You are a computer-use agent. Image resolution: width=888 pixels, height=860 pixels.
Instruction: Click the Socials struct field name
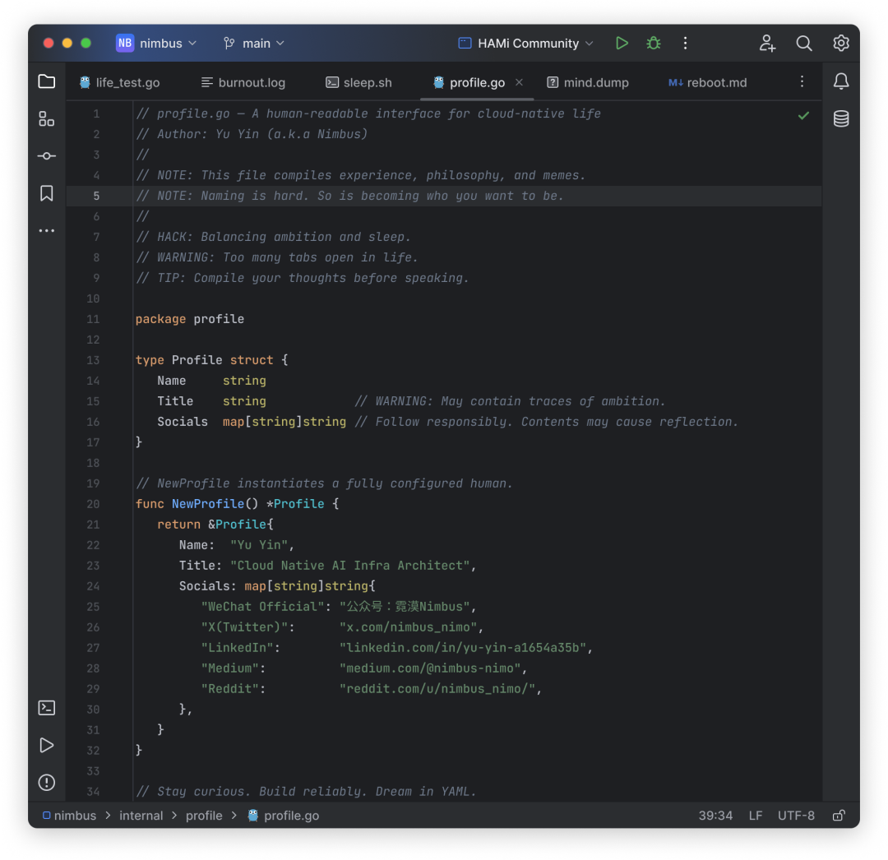click(183, 422)
